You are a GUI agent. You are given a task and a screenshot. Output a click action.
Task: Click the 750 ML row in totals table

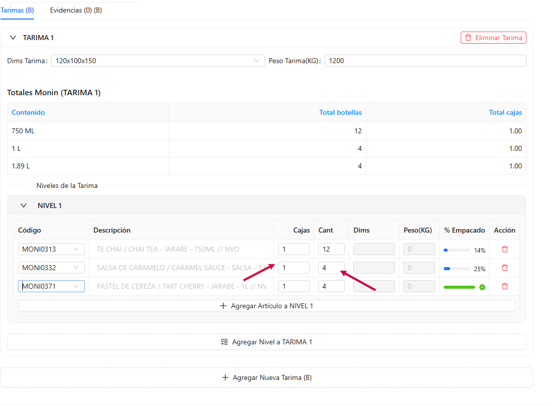click(266, 131)
